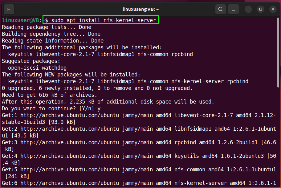Click the 'Reading state information... Done' line
This screenshot has width=281, height=188.
coord(53,41)
